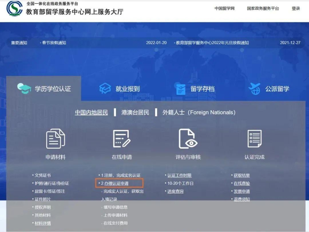The image size is (309, 232).
Task: Open 发票申请 link
Action: click(x=242, y=191)
